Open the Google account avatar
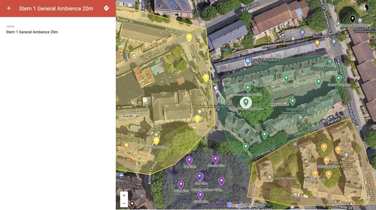The height and width of the screenshot is (210, 376). click(364, 7)
